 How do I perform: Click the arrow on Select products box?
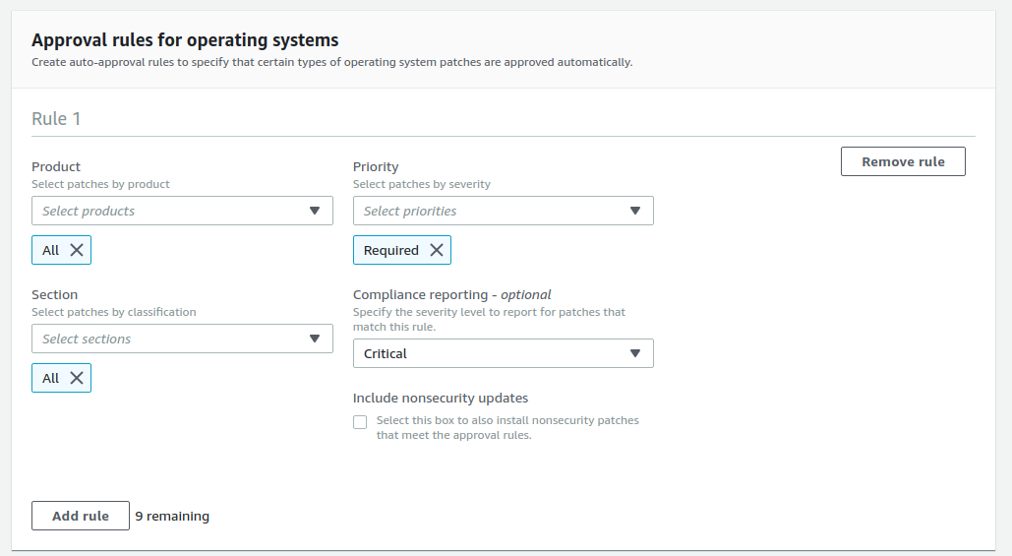(x=315, y=211)
